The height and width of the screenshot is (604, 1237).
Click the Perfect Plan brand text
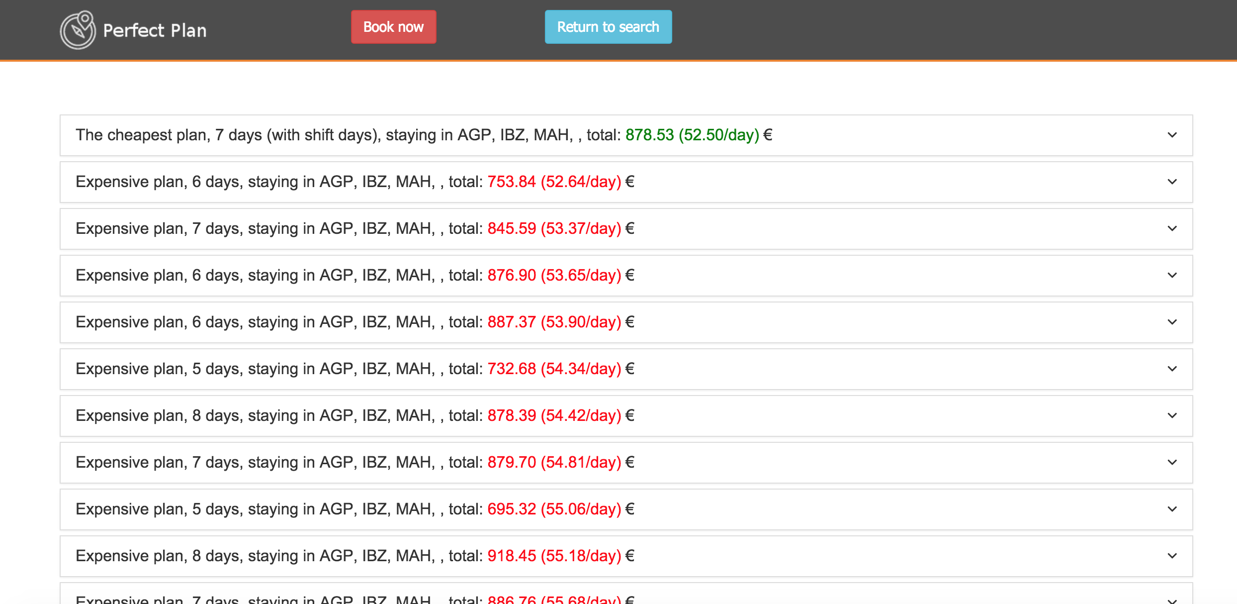(155, 31)
